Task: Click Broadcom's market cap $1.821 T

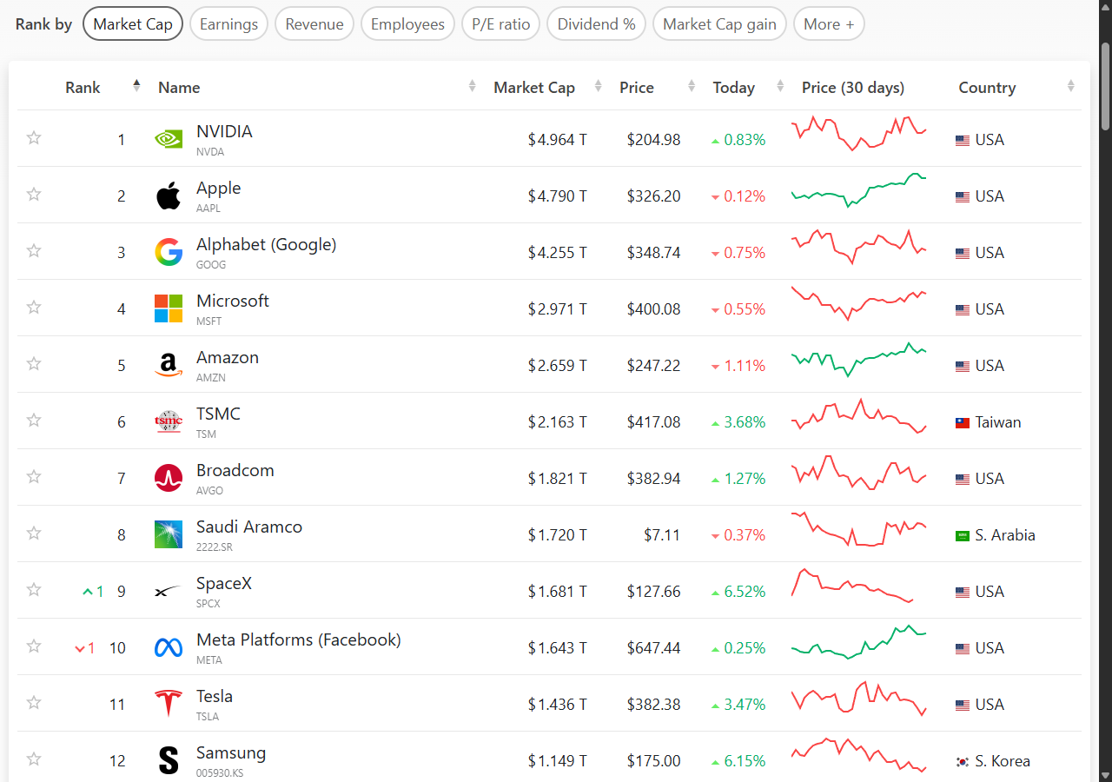Action: (x=558, y=479)
